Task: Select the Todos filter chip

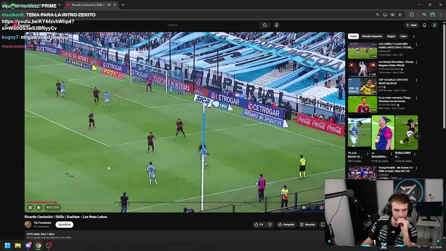Action: tap(353, 36)
